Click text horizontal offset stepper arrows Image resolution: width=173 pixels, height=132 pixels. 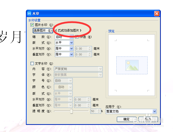coord(89,99)
